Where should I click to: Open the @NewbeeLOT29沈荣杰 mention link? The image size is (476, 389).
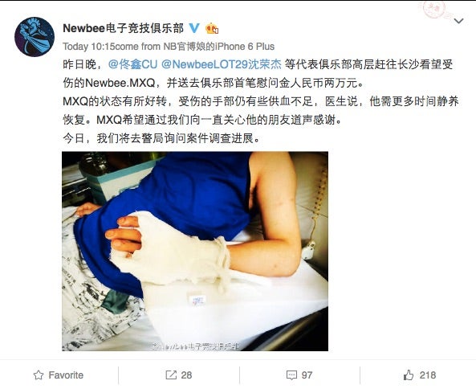(222, 64)
